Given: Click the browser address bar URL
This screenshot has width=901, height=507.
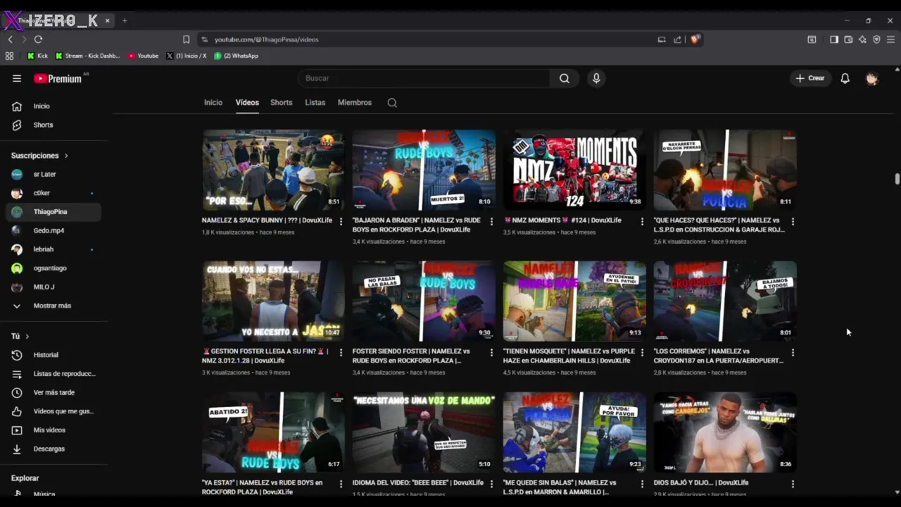Looking at the screenshot, I should [267, 39].
